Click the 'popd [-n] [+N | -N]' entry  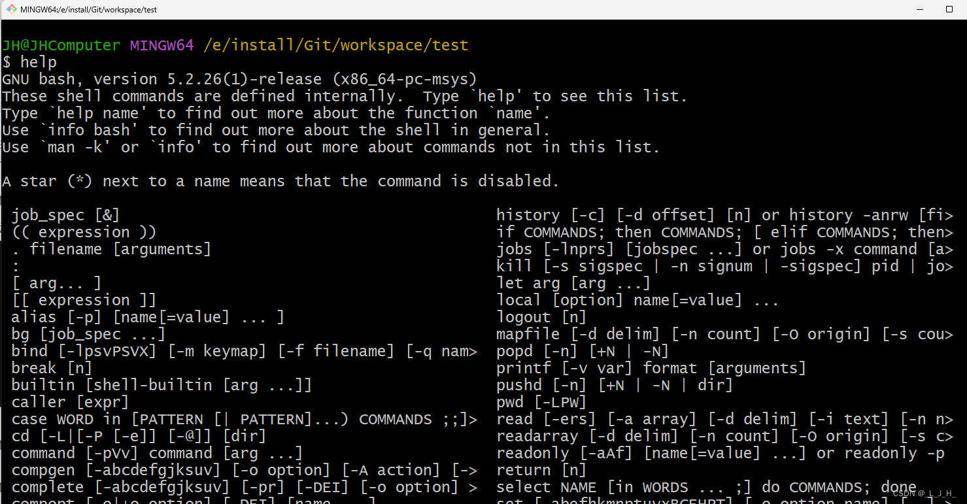[x=583, y=351]
